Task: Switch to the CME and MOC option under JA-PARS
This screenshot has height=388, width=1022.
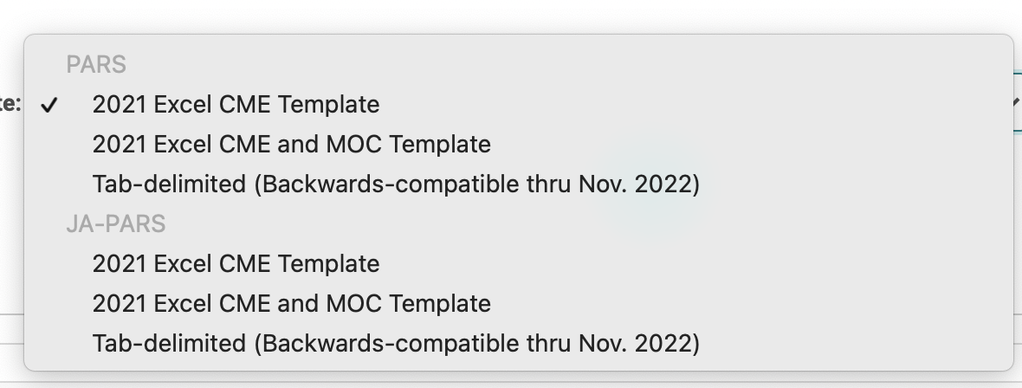Action: point(291,304)
